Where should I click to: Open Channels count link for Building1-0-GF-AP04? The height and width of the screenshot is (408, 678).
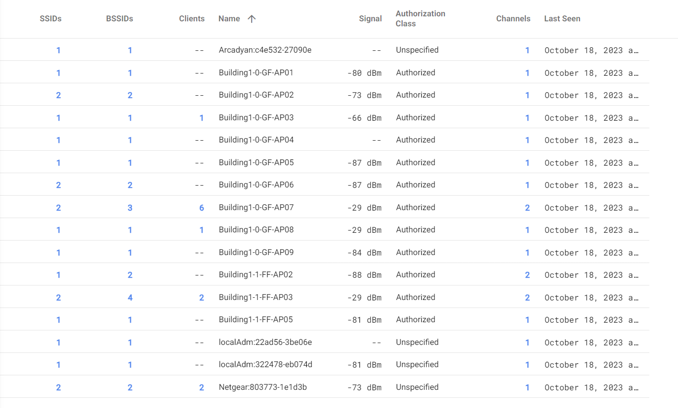point(527,140)
